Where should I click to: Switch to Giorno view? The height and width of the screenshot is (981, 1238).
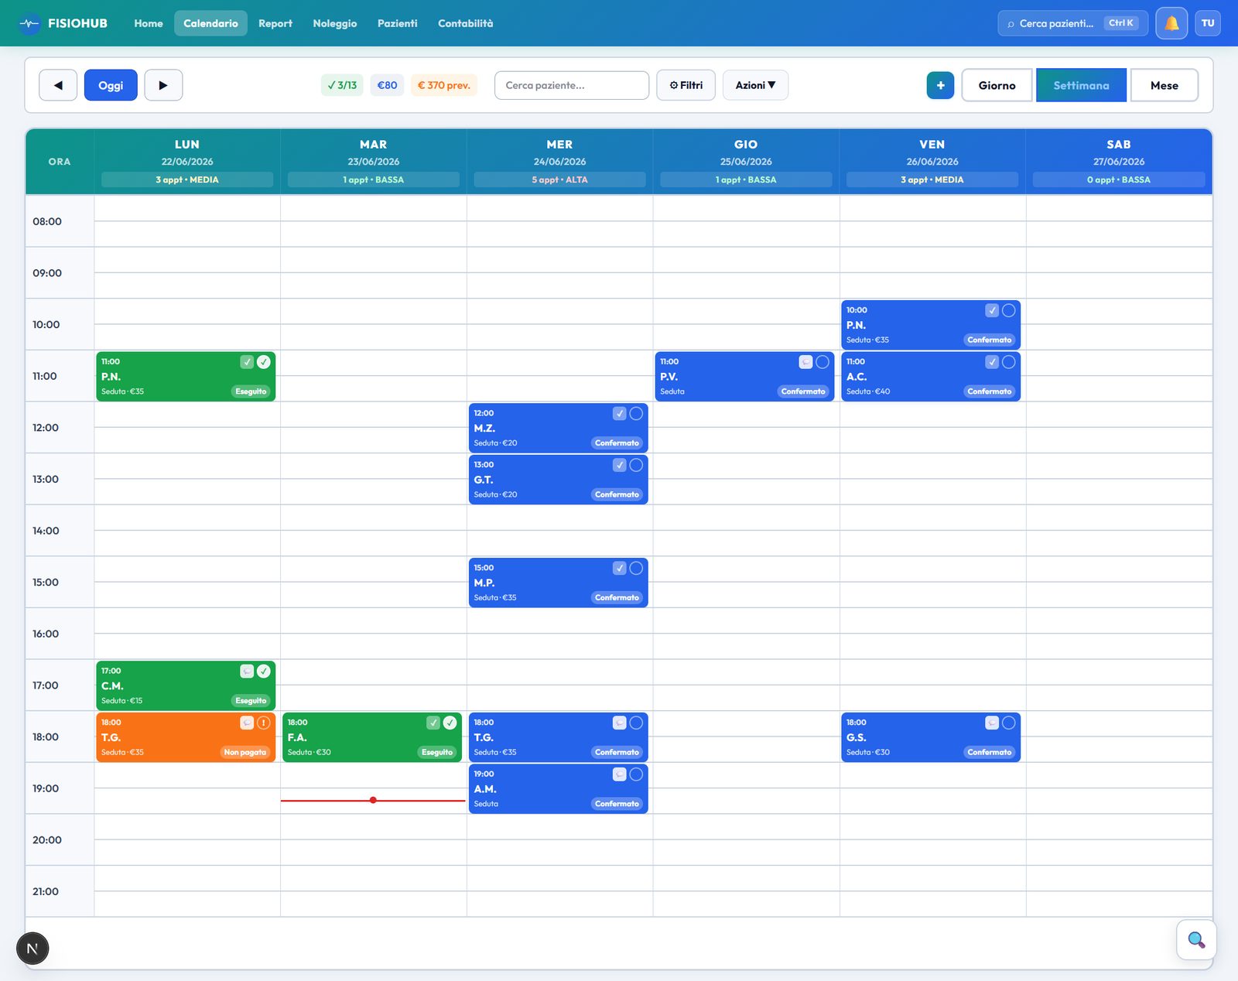click(x=997, y=85)
